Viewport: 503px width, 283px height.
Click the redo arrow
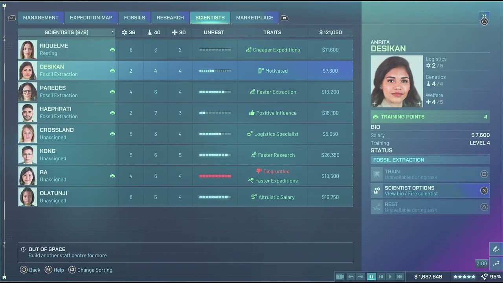[x=360, y=277]
